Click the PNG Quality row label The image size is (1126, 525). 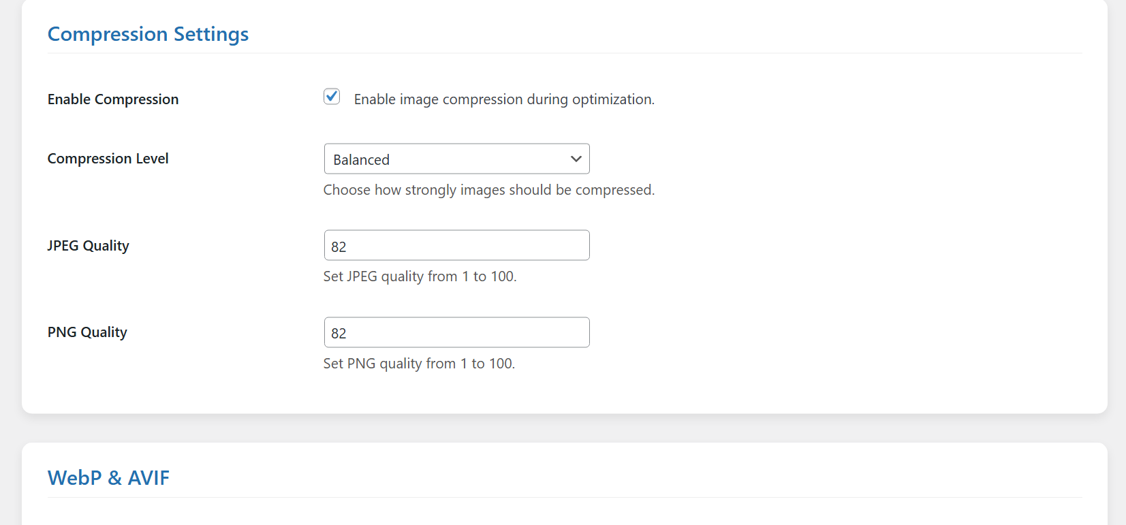pos(87,332)
